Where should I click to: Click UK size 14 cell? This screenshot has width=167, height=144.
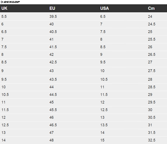[x=4, y=140]
